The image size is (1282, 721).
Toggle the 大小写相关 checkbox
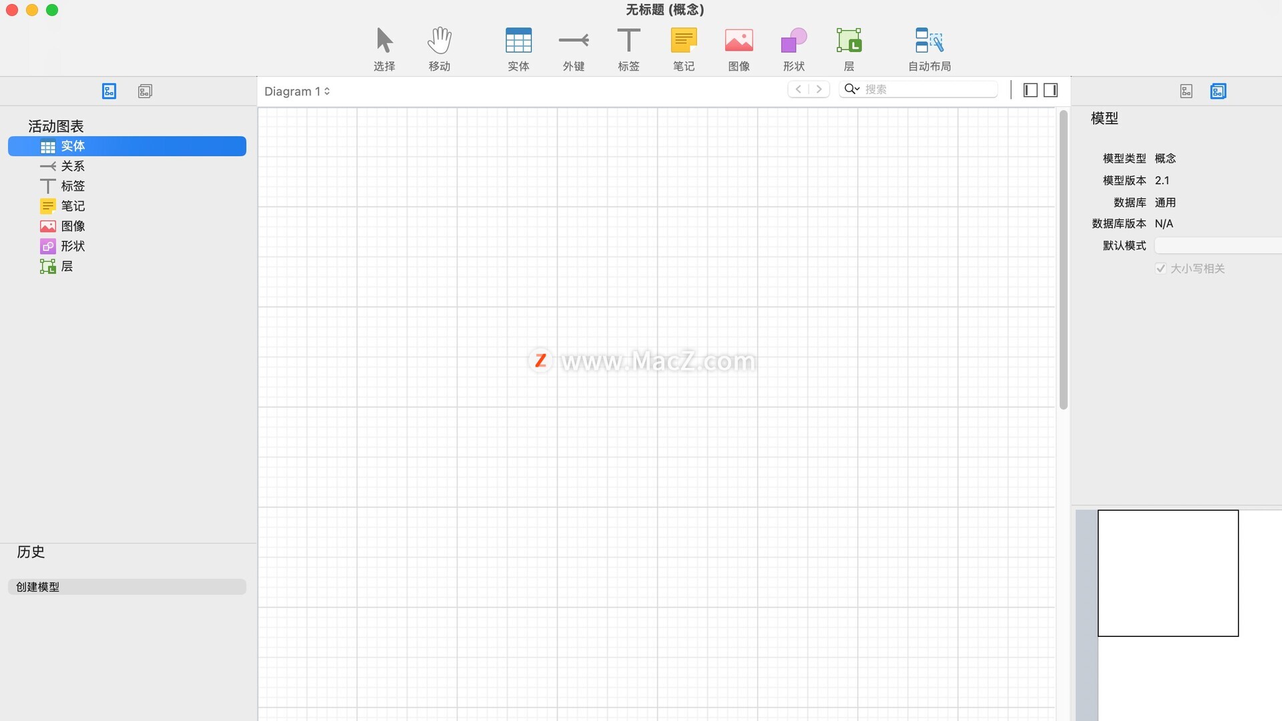pos(1160,268)
